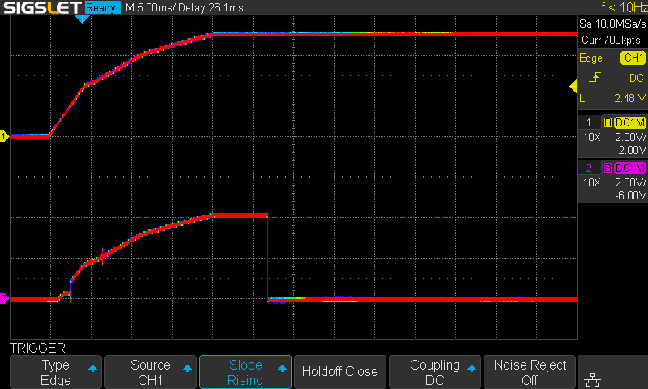The width and height of the screenshot is (648, 389).
Task: Open the network LAN icon
Action: tap(593, 379)
